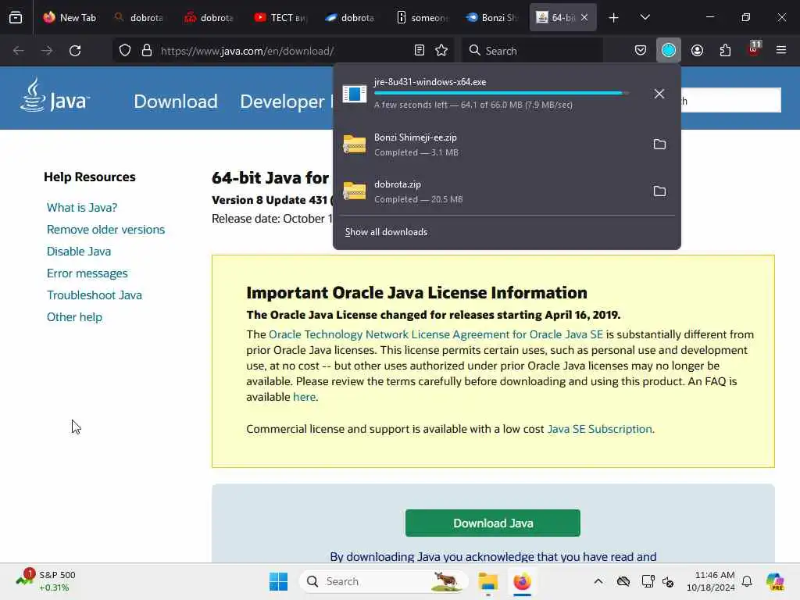Open notifications bell in taskbar
Screen dimensions: 800x600
pyautogui.click(x=747, y=581)
